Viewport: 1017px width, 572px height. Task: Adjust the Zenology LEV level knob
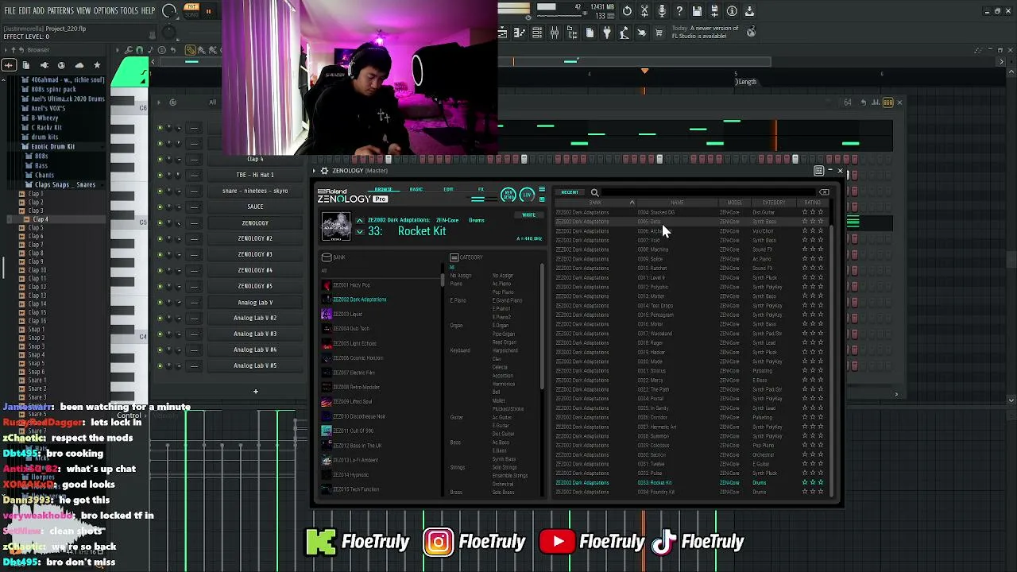[x=527, y=195]
